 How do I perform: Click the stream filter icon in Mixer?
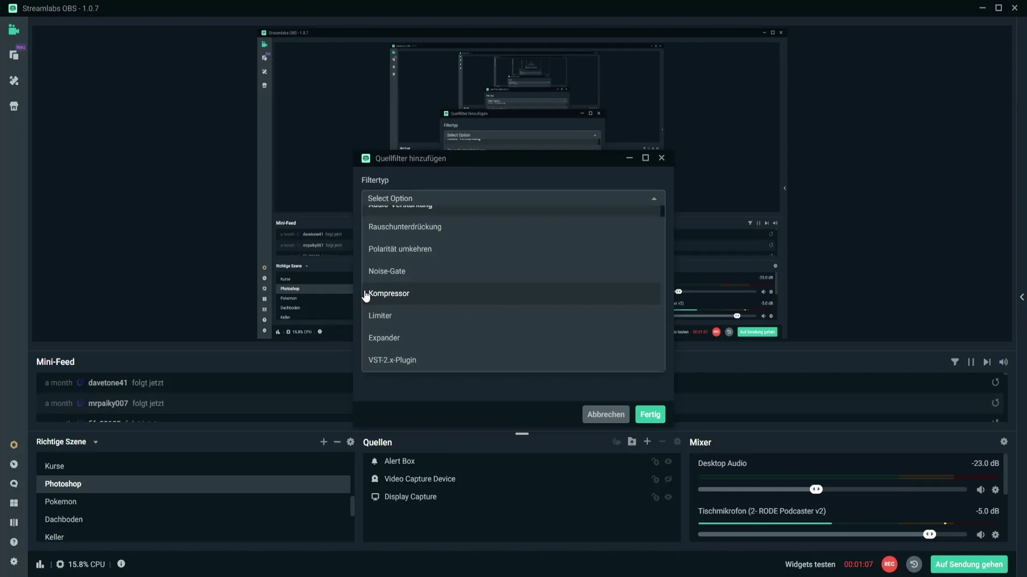pos(955,361)
